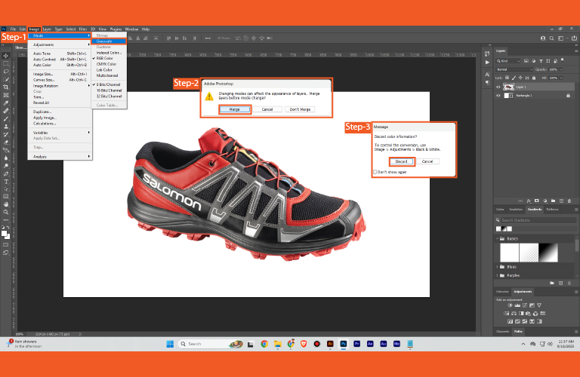Switch to the Swatches tab

pos(517,209)
